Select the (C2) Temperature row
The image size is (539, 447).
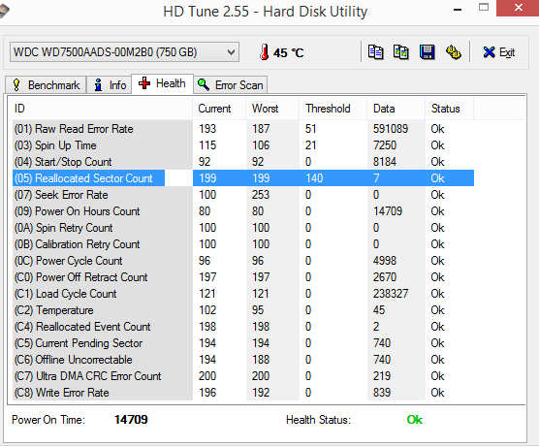pos(243,310)
